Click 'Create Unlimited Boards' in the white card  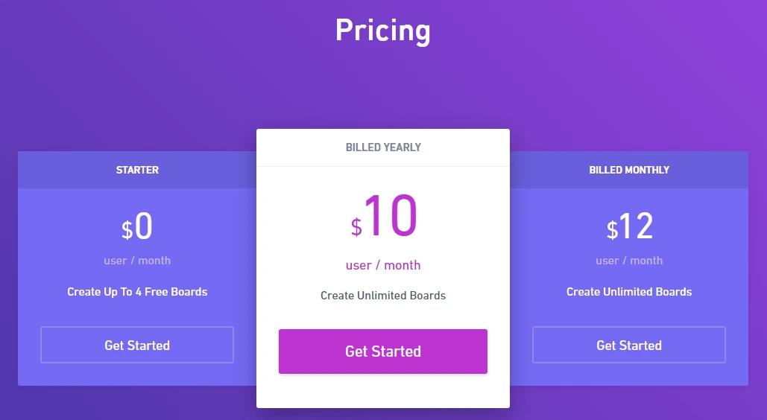[383, 296]
